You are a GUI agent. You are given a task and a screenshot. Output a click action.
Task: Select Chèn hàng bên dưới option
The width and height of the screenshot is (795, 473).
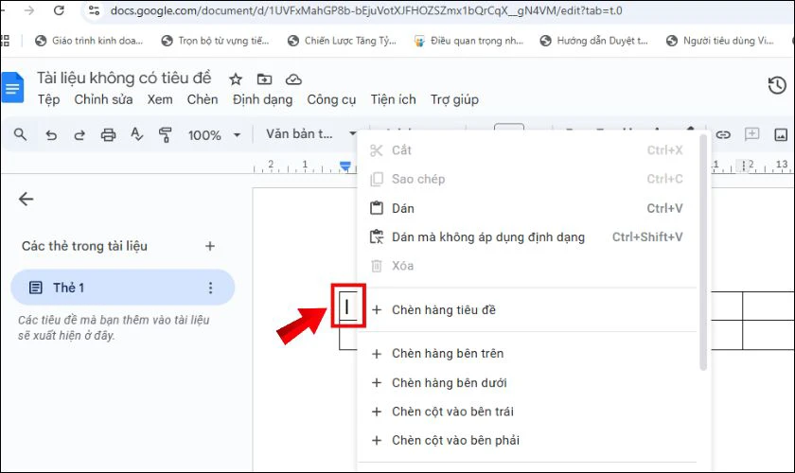pyautogui.click(x=527, y=383)
